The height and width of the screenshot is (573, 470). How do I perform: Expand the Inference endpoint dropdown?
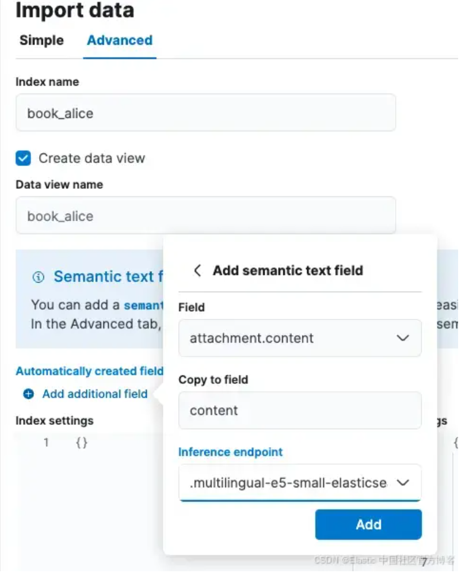tap(299, 483)
